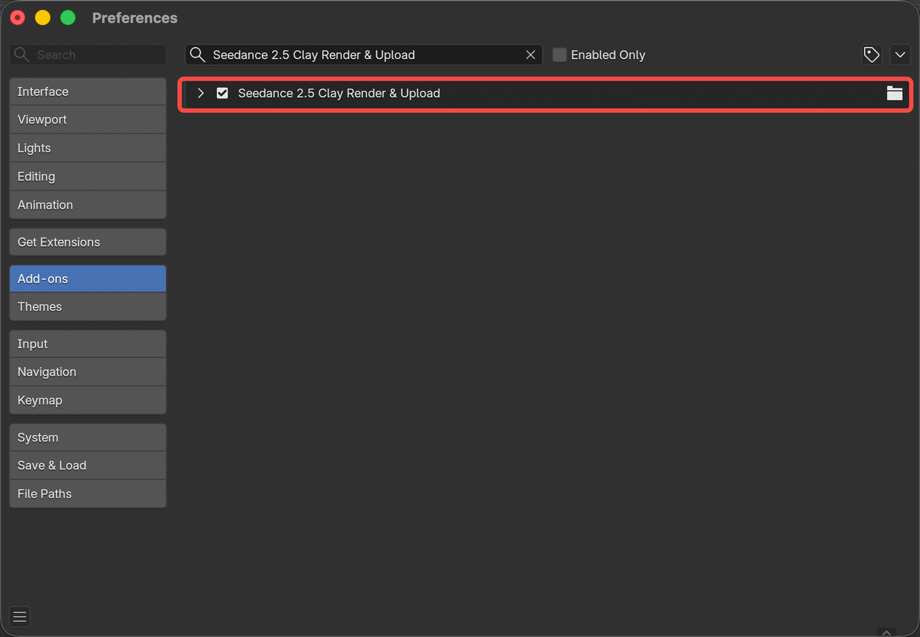Open the Keymap section
Screen dimensions: 920x637
88,400
